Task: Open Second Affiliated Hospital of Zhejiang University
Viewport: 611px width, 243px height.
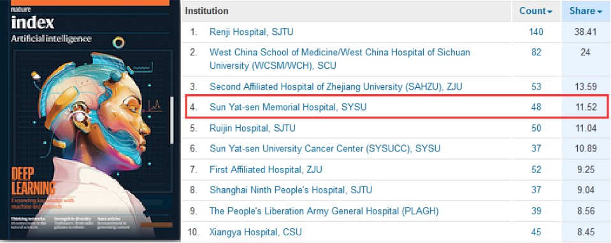Action: click(x=336, y=87)
